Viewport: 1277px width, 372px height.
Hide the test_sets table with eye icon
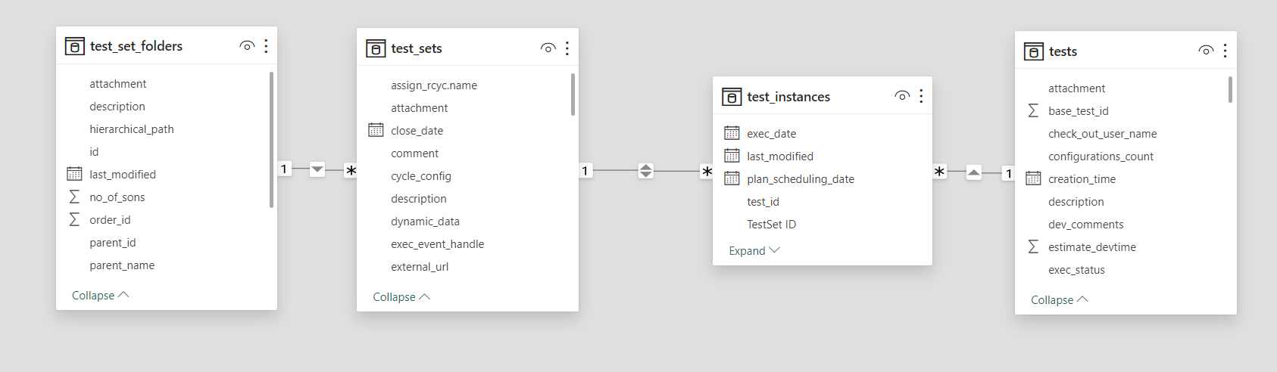click(548, 48)
